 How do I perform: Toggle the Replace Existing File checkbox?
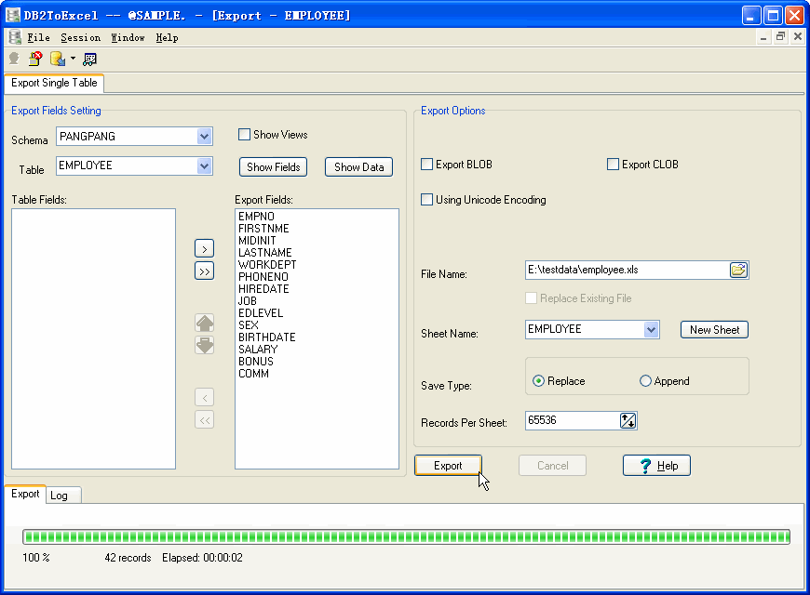[531, 298]
